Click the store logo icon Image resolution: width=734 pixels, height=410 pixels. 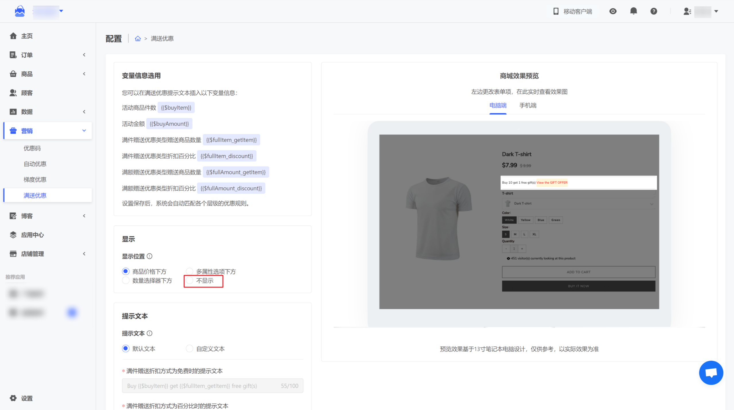[x=20, y=11]
